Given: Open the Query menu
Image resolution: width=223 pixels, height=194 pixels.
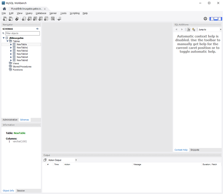Looking at the screenshot, I should click(29, 13).
